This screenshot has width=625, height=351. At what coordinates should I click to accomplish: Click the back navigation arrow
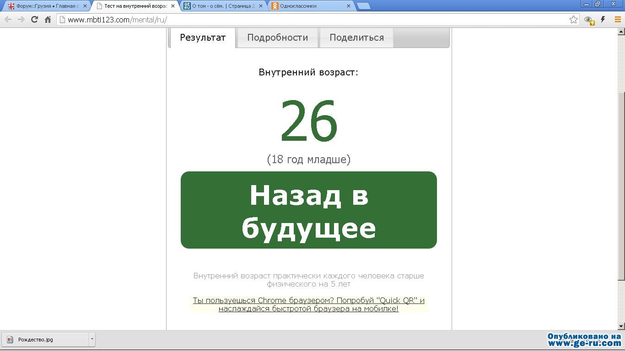(8, 20)
